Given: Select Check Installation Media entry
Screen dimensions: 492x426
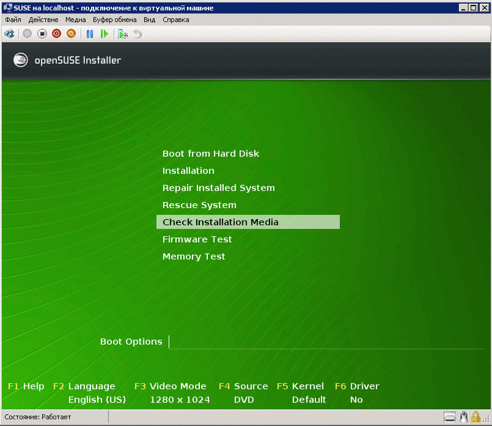Looking at the screenshot, I should click(248, 222).
